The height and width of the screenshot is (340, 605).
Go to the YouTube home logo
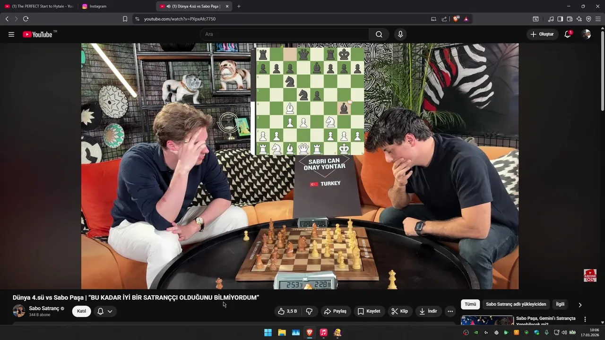tap(37, 34)
